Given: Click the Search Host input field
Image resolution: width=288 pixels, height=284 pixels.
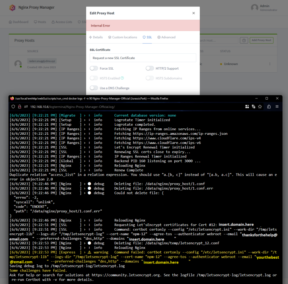Looking at the screenshot, I should (219, 40).
